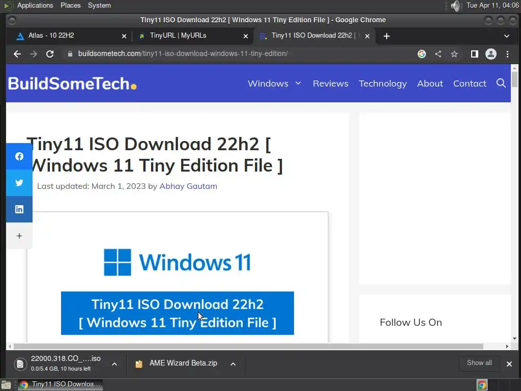Close the downloads bar

pos(509,364)
